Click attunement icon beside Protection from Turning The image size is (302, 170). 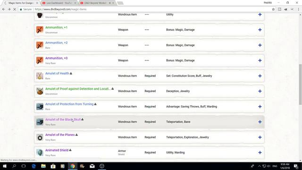click(x=95, y=104)
